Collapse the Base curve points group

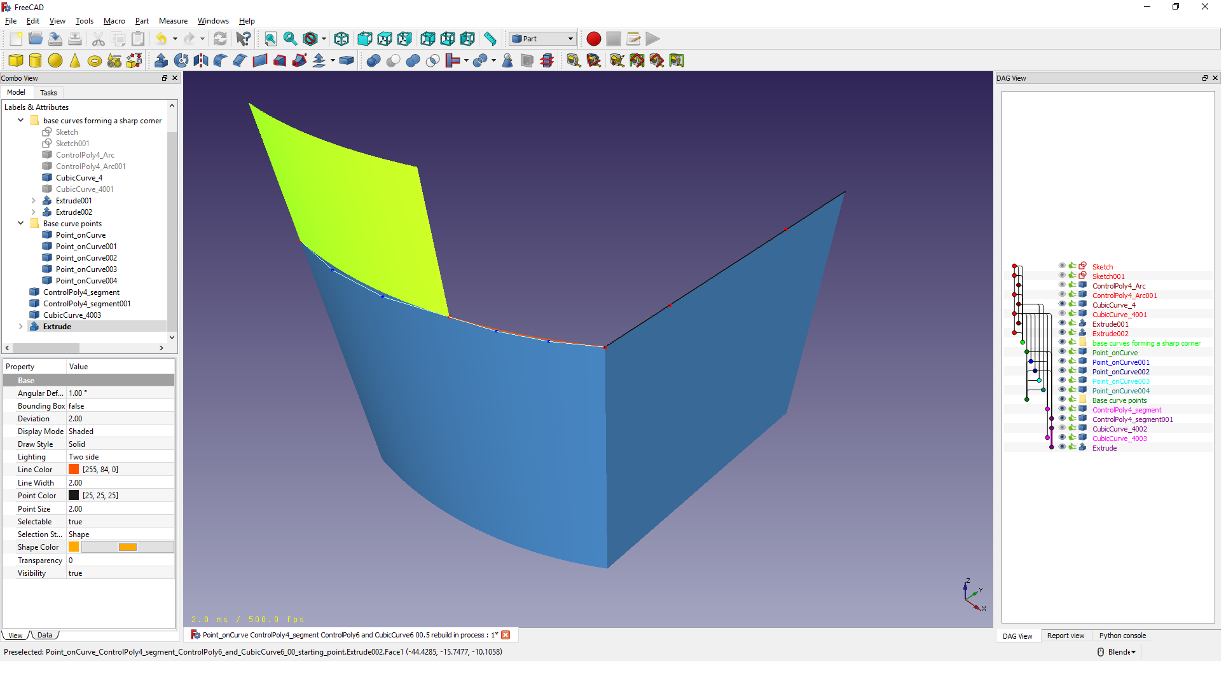21,224
